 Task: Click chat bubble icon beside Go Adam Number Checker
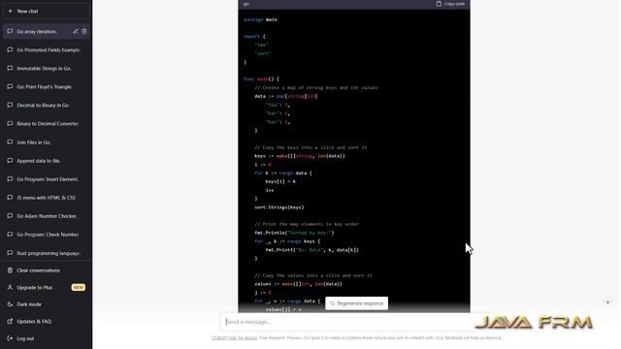click(11, 215)
